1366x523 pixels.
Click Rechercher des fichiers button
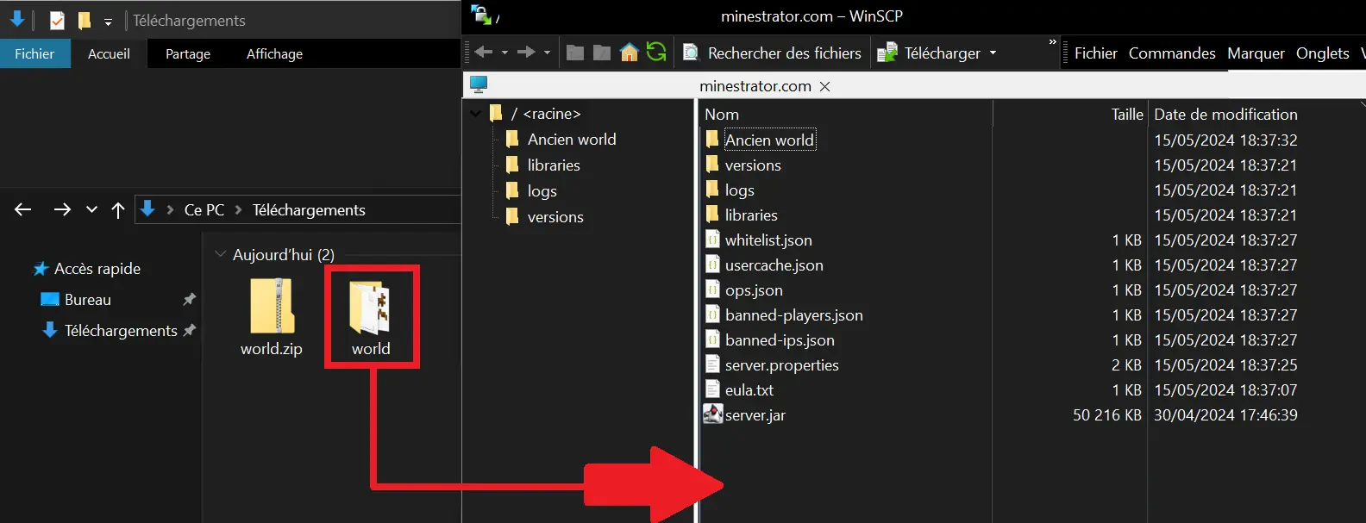[773, 53]
